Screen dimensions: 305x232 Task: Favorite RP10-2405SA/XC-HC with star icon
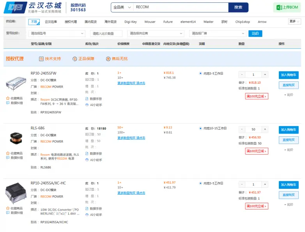[8, 208]
